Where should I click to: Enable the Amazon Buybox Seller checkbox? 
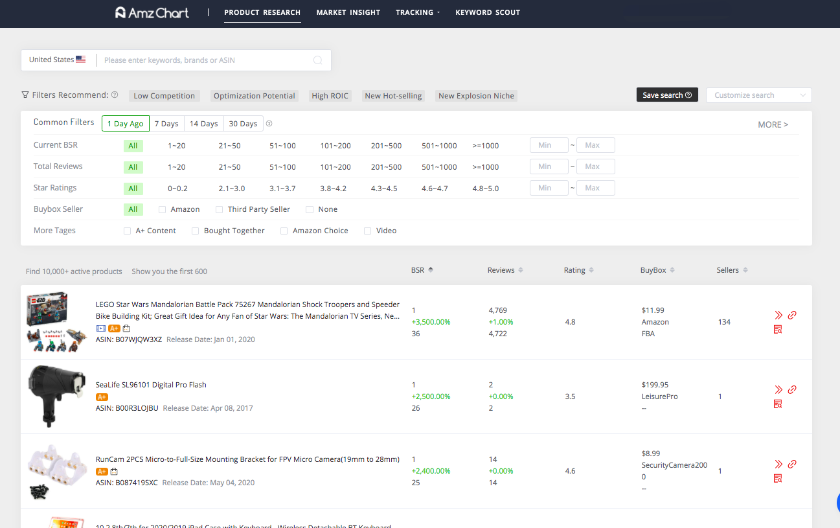(x=163, y=209)
